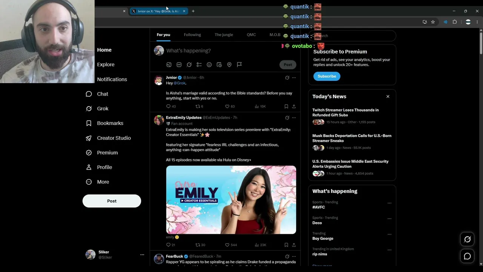
Task: Open the floating chat messages button
Action: tap(467, 257)
